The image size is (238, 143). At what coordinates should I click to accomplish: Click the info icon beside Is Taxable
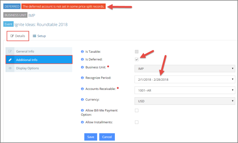pos(82,52)
